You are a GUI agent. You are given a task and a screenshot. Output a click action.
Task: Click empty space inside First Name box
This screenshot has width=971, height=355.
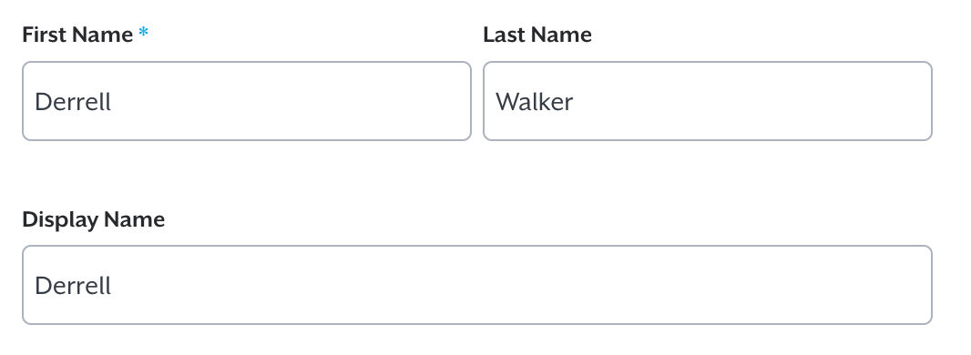point(291,101)
